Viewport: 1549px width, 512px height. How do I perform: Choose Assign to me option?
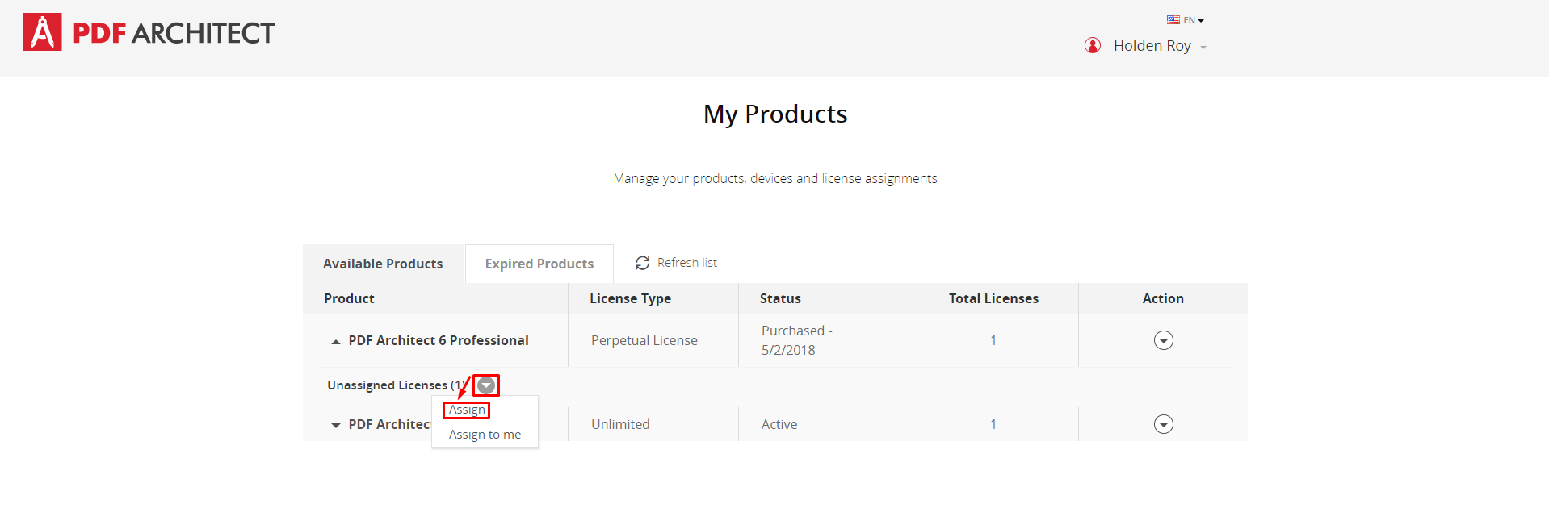(485, 435)
